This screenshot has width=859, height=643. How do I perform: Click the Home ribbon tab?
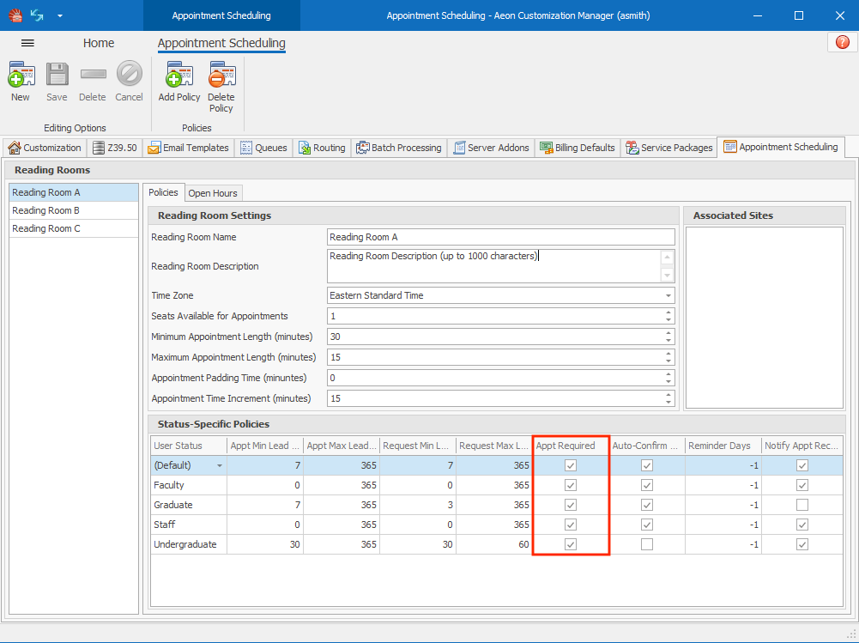click(x=99, y=43)
